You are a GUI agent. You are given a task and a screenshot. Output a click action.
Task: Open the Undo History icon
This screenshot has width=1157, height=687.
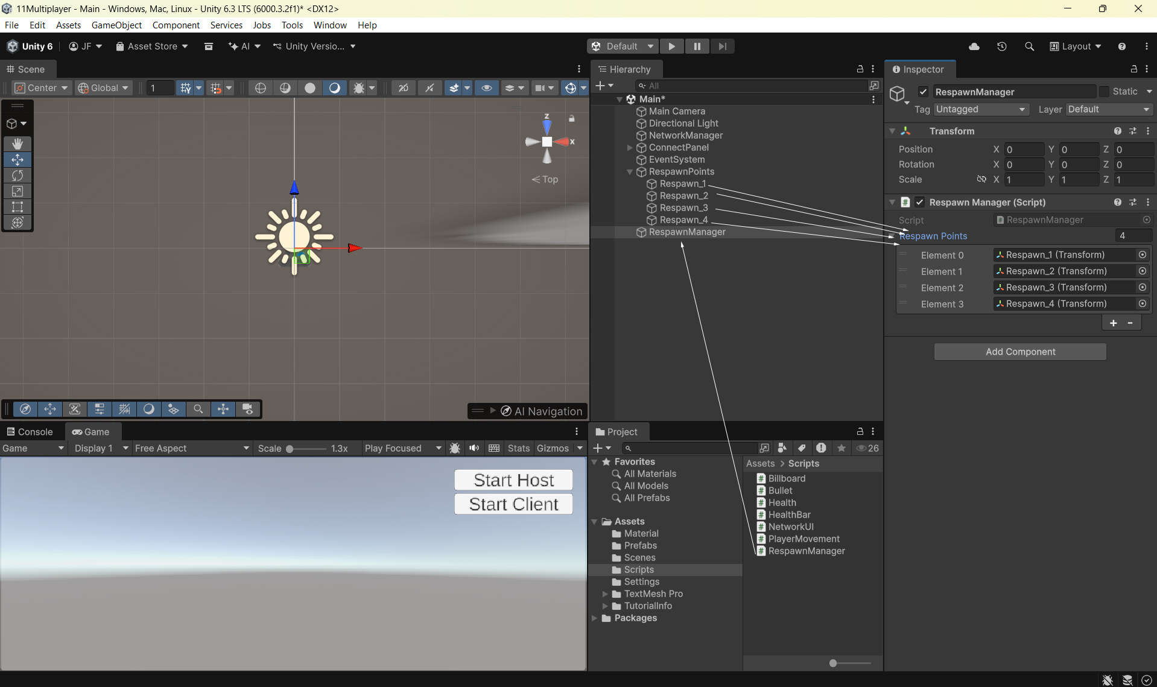click(1001, 46)
